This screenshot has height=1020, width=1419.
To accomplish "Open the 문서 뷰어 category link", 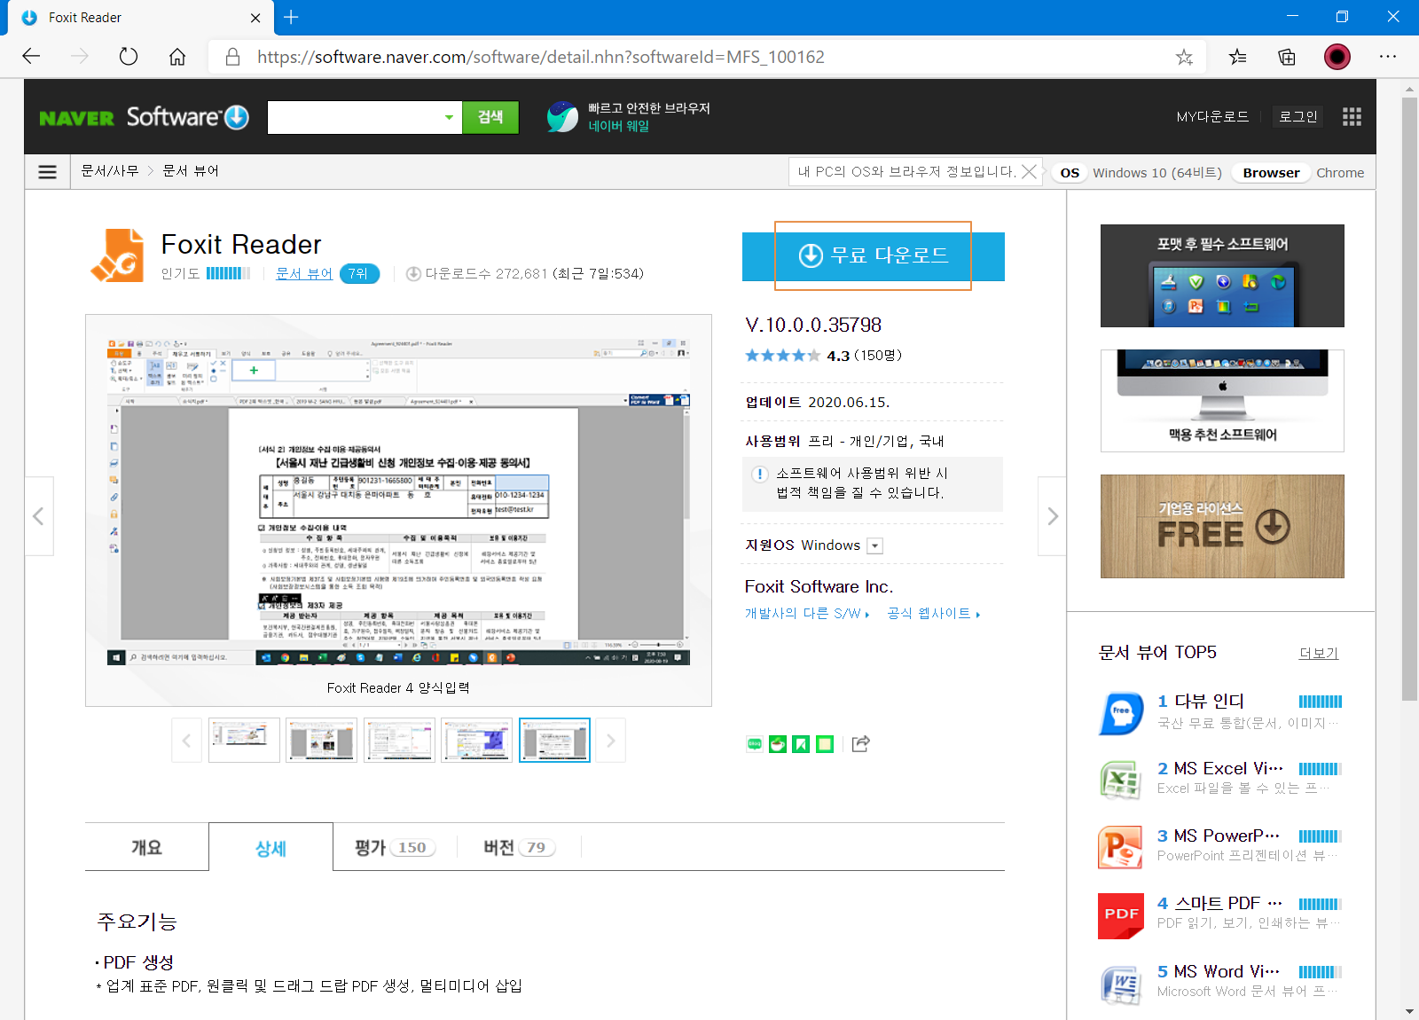I will coord(304,274).
